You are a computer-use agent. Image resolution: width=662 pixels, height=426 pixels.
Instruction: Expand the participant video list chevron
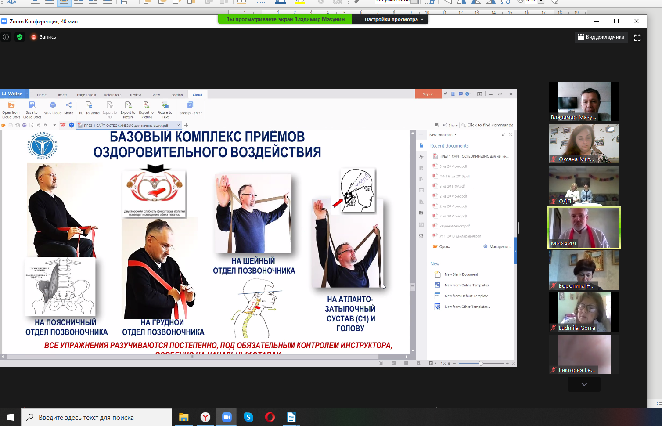[x=584, y=384]
